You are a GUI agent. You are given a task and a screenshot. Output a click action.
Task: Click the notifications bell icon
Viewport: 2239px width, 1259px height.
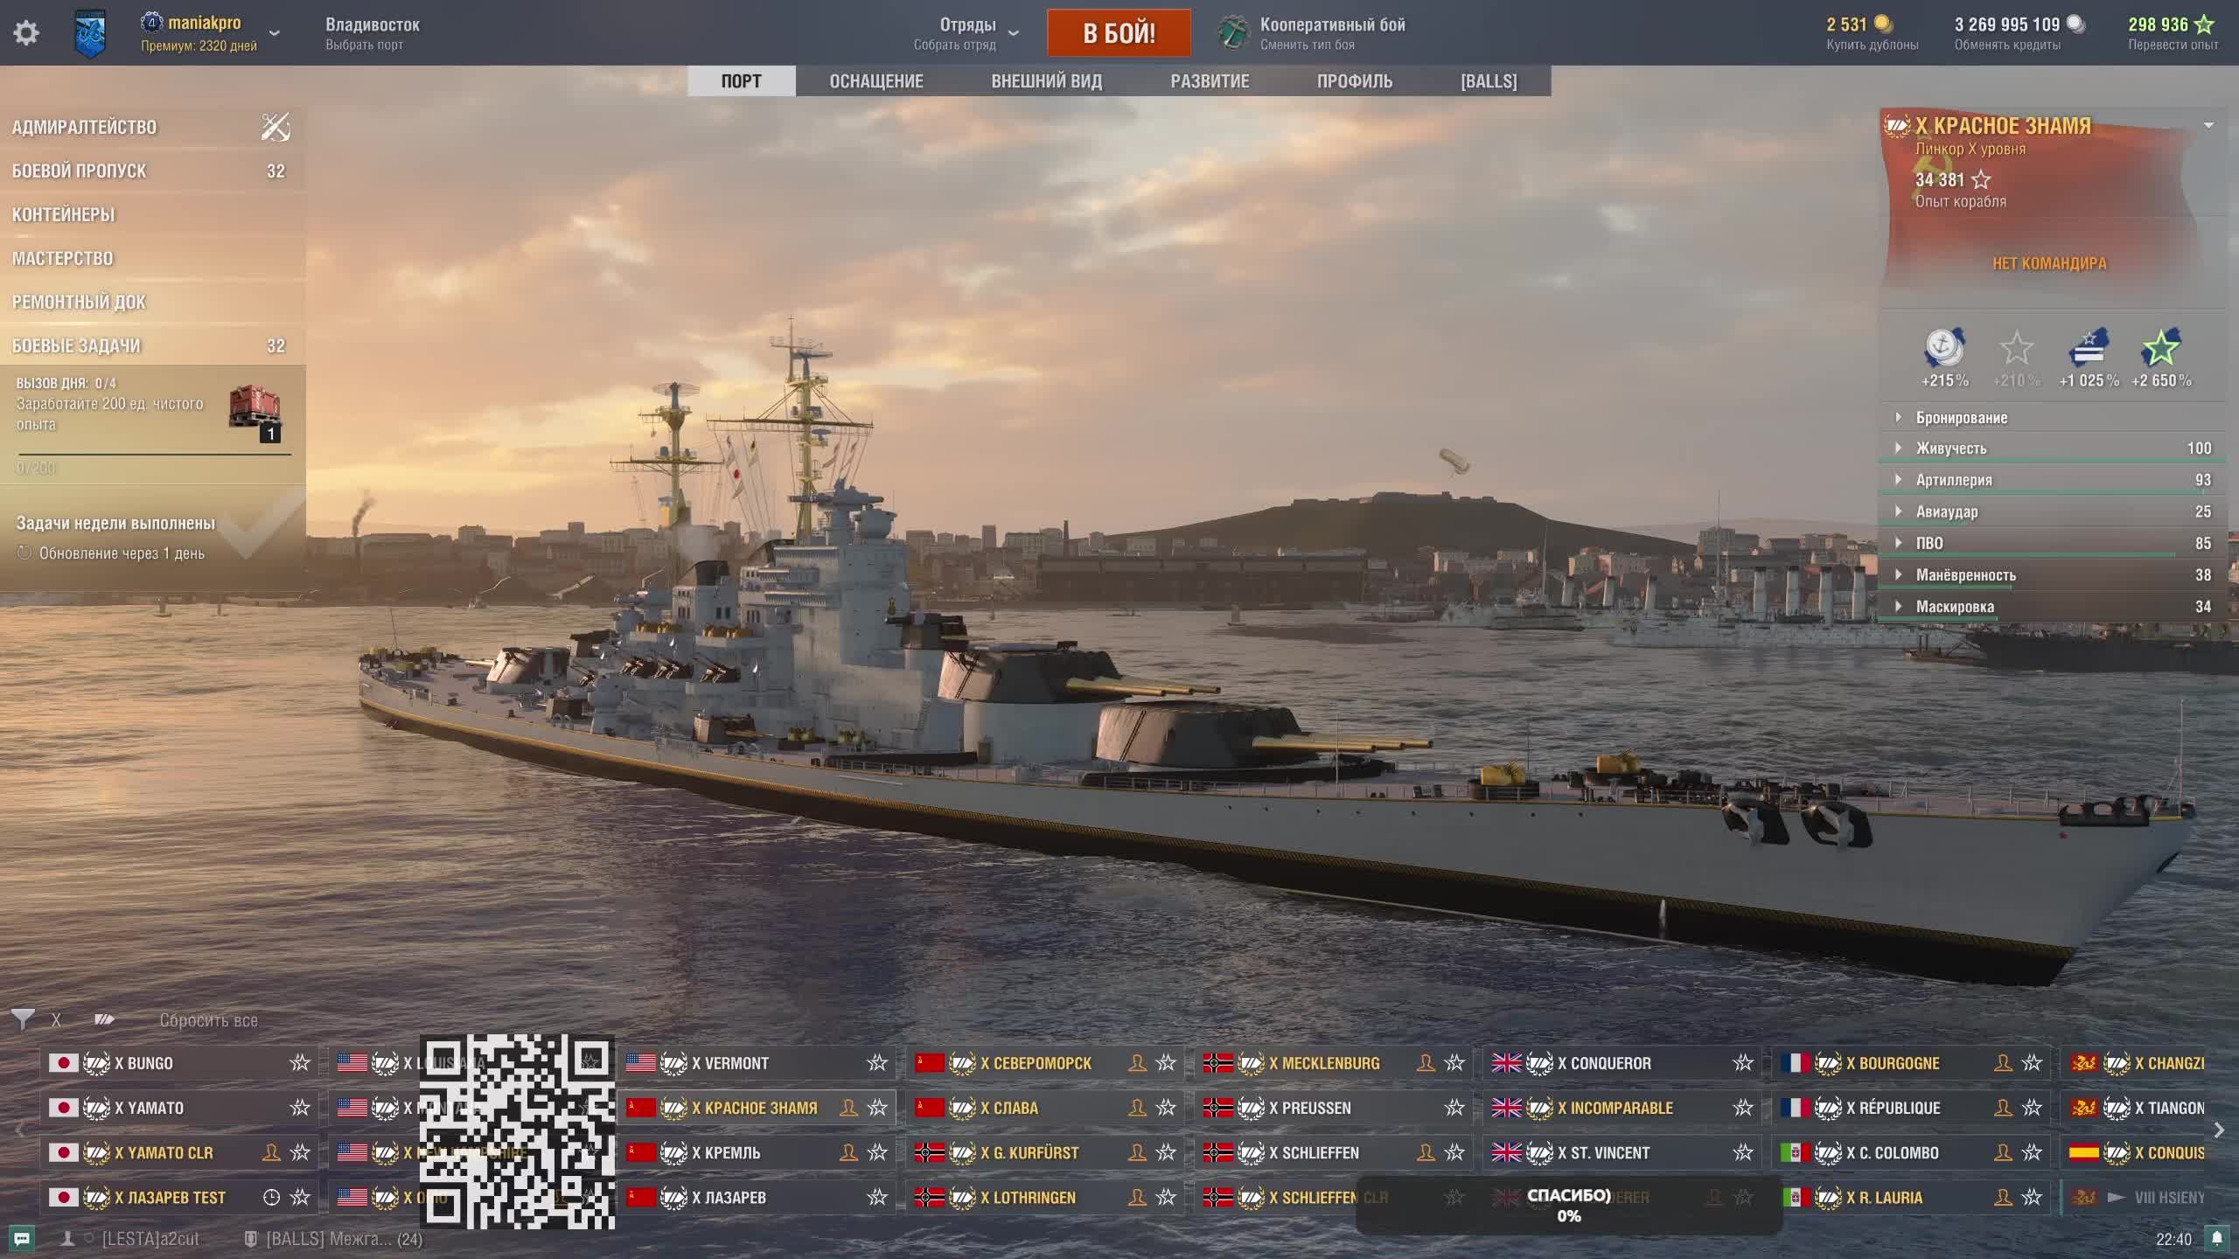[2217, 1238]
